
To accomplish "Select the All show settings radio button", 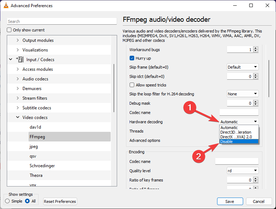I will pyautogui.click(x=27, y=201).
